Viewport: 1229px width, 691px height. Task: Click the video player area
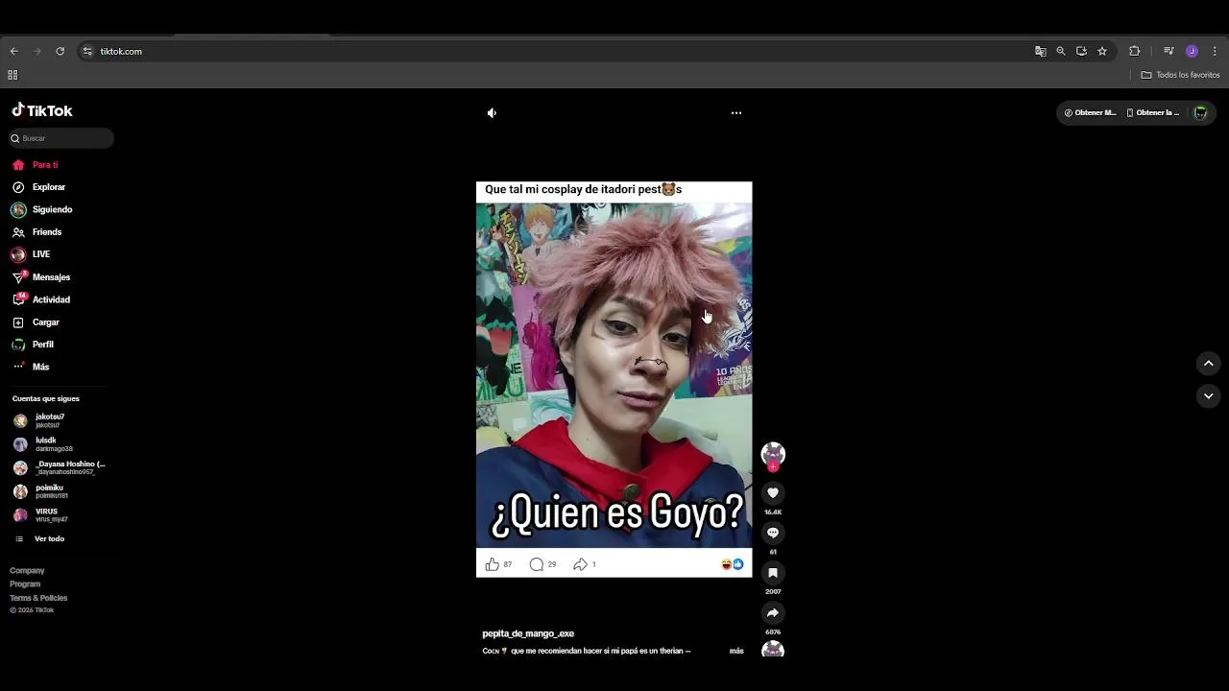pyautogui.click(x=614, y=379)
